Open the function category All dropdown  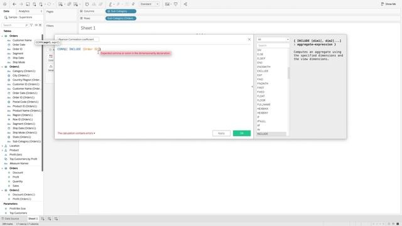point(273,39)
